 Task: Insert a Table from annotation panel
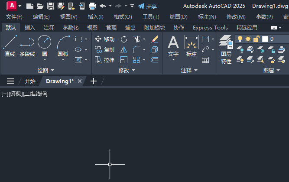[205, 60]
